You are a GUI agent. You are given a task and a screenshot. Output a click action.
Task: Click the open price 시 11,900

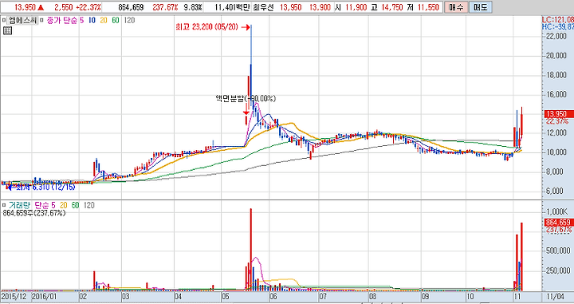click(352, 7)
